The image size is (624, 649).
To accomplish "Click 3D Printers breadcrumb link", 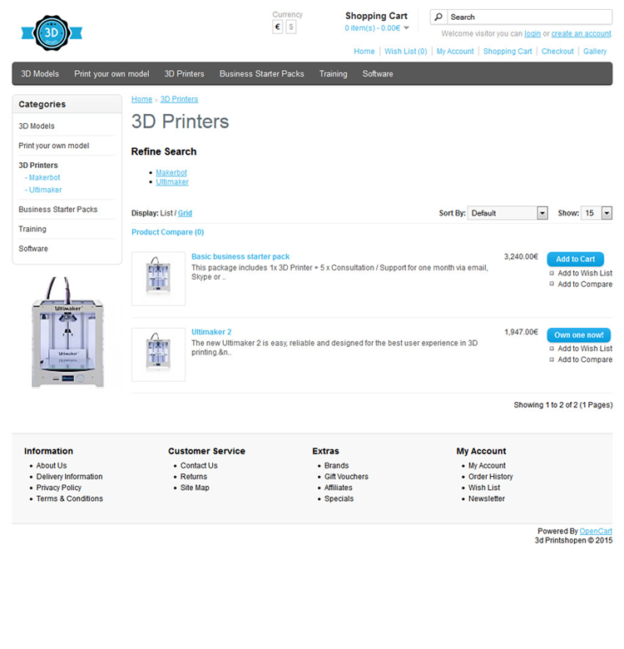I will click(179, 99).
